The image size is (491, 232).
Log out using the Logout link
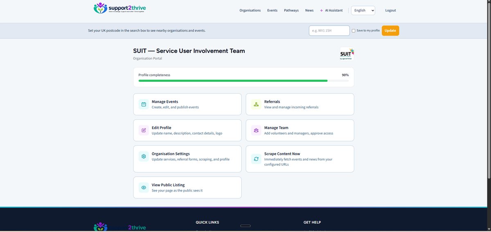point(390,10)
